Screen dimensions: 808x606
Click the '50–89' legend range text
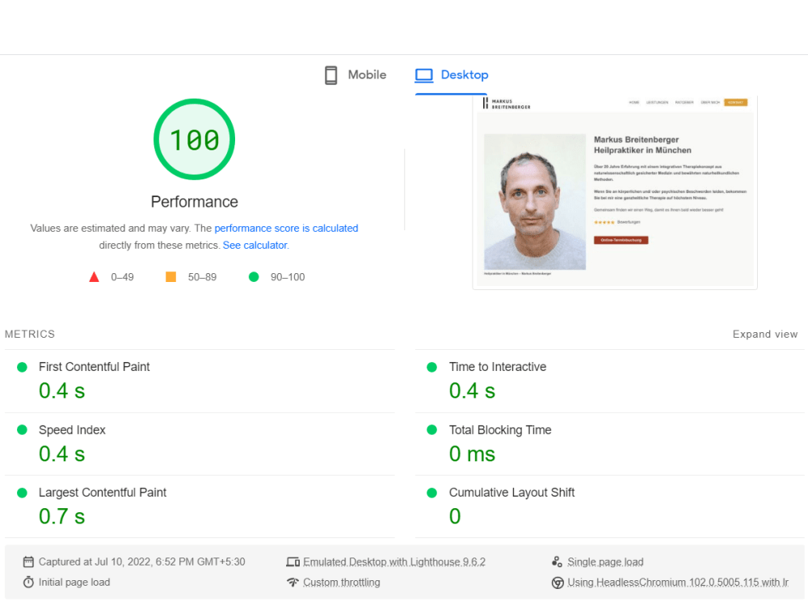(x=202, y=277)
